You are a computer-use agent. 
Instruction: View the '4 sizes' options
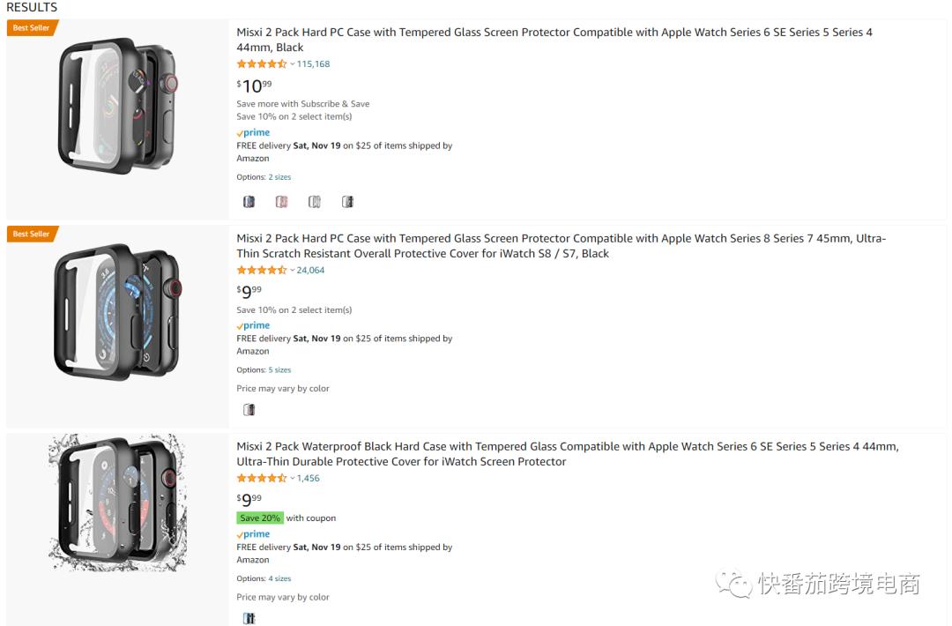279,579
